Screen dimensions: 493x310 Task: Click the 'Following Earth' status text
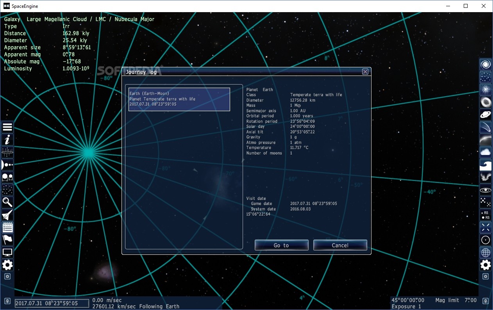coord(159,306)
